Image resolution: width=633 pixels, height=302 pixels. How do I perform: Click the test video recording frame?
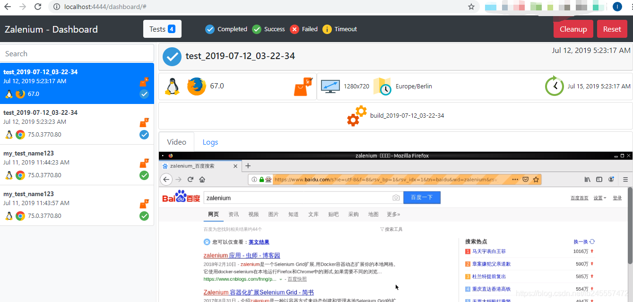pyautogui.click(x=395, y=227)
